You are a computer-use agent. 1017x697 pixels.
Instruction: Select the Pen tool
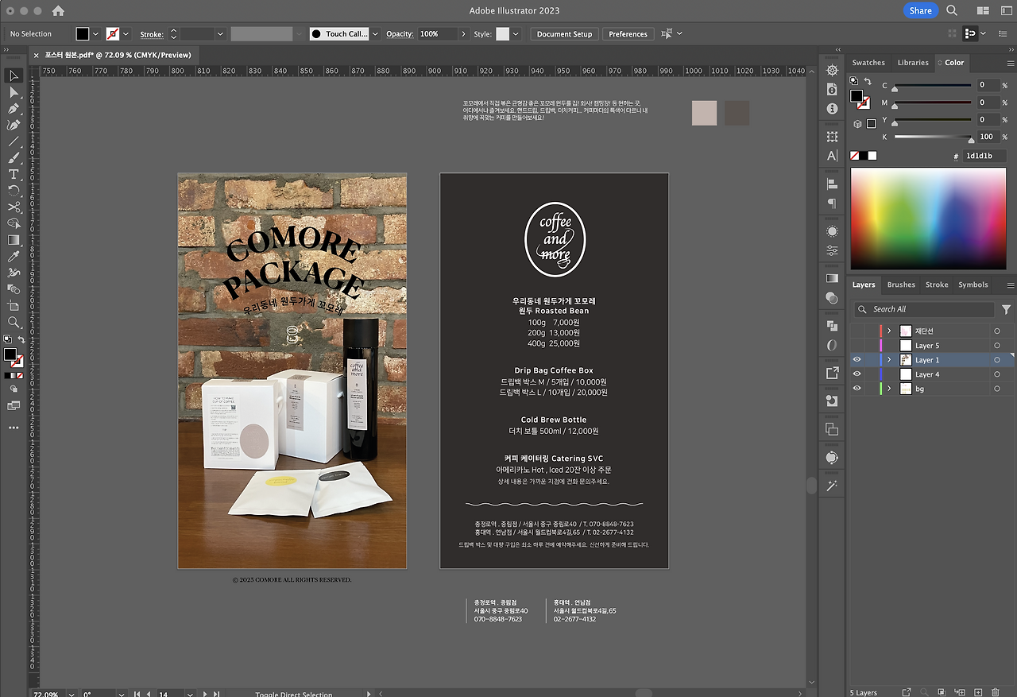[14, 108]
